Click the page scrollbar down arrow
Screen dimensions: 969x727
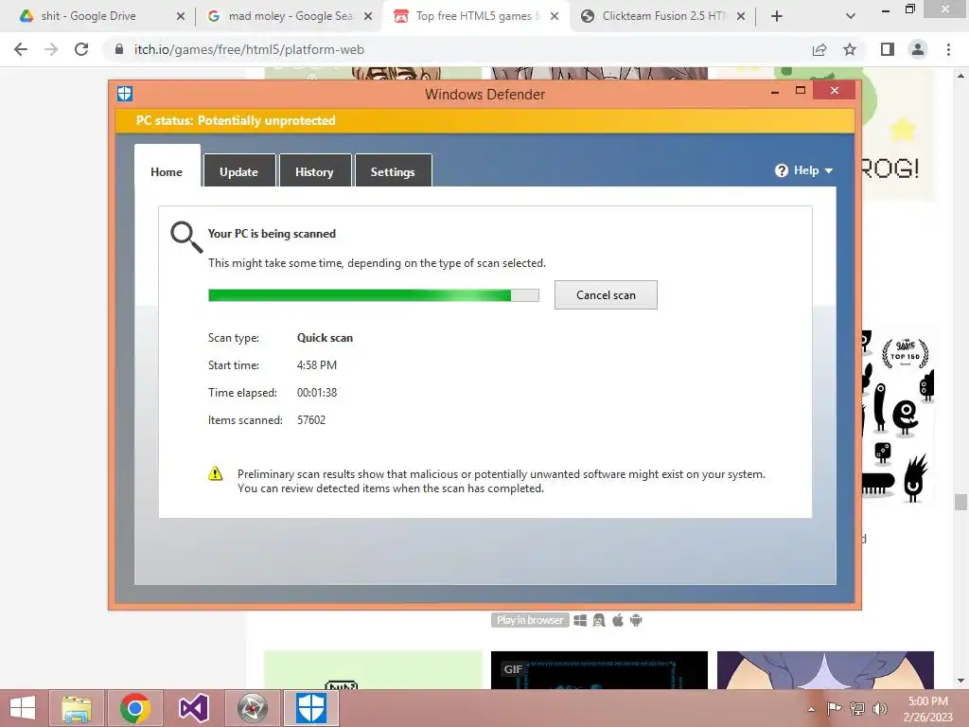pyautogui.click(x=960, y=681)
